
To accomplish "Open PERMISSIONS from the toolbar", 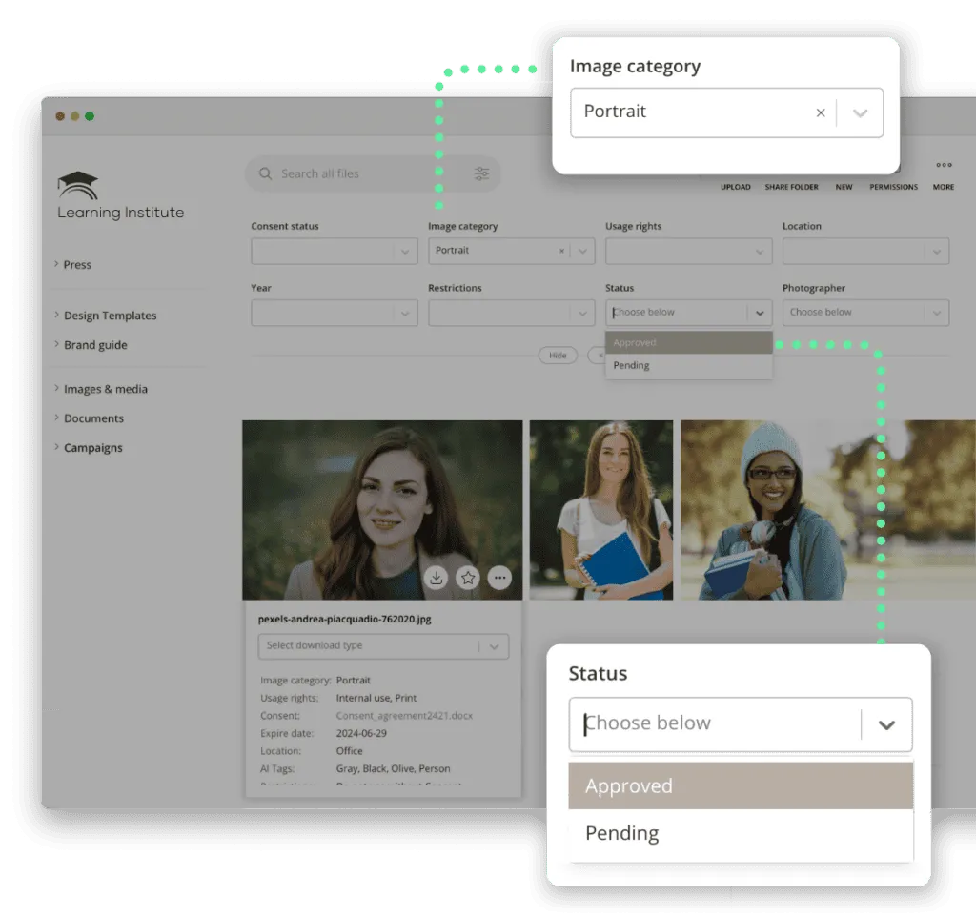I will [893, 187].
